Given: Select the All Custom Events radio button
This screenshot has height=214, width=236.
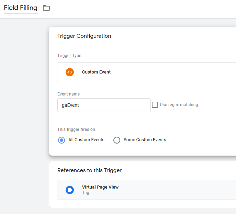Looking at the screenshot, I should click(x=61, y=140).
